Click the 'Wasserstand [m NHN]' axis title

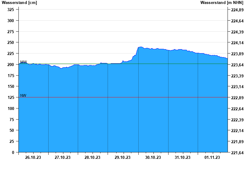click(x=222, y=2)
